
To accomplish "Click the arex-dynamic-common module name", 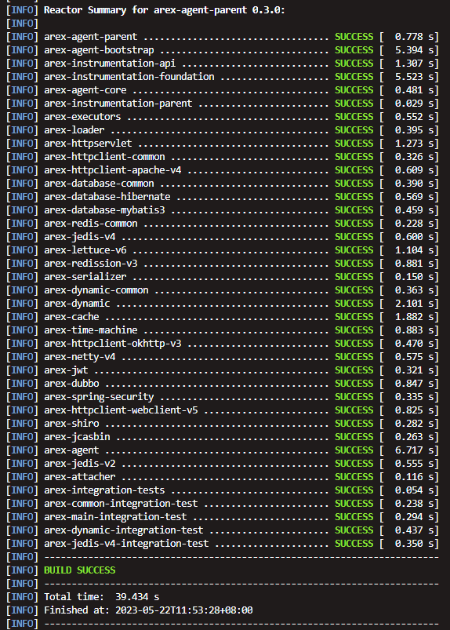I will point(96,290).
